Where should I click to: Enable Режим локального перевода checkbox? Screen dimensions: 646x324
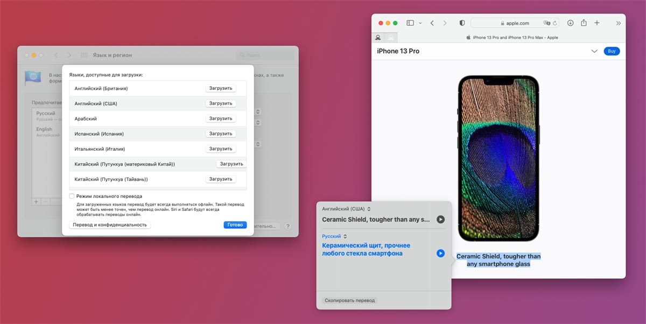pyautogui.click(x=72, y=196)
